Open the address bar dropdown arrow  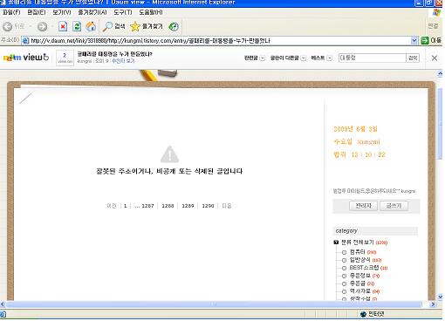click(x=414, y=41)
